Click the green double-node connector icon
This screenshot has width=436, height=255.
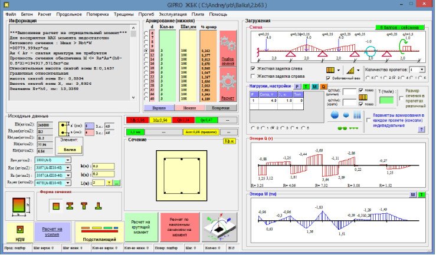pos(342,128)
